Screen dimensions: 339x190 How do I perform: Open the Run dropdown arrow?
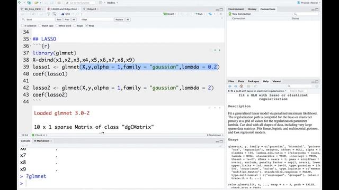(204, 14)
